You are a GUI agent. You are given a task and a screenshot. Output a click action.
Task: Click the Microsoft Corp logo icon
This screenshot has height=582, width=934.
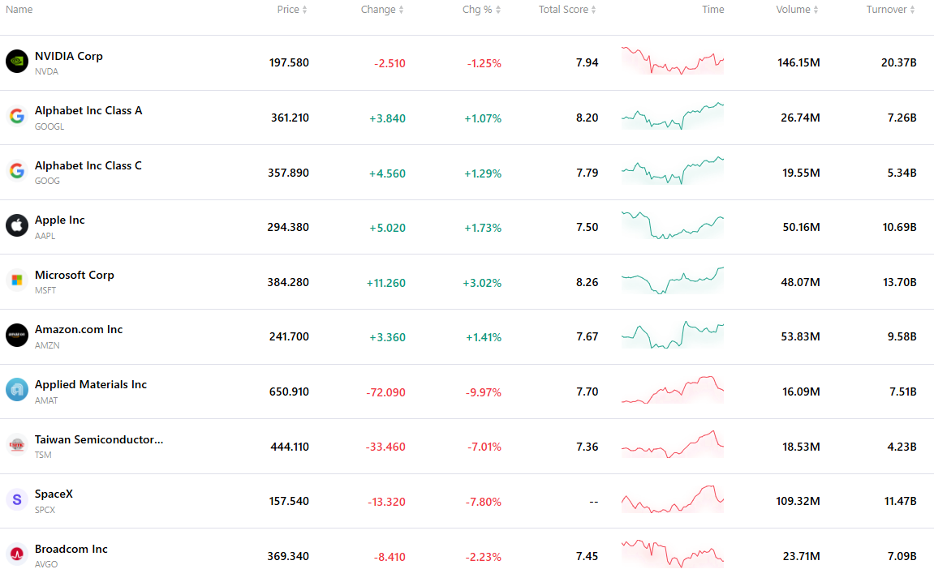[x=17, y=280]
